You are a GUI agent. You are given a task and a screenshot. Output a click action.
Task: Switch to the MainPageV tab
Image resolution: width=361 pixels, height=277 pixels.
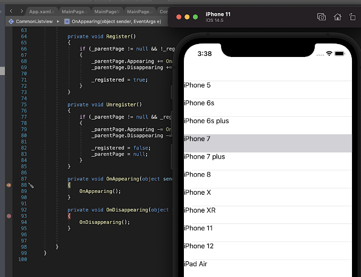107,11
